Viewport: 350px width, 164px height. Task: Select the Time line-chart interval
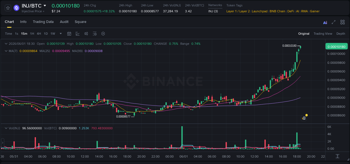pyautogui.click(x=8, y=34)
